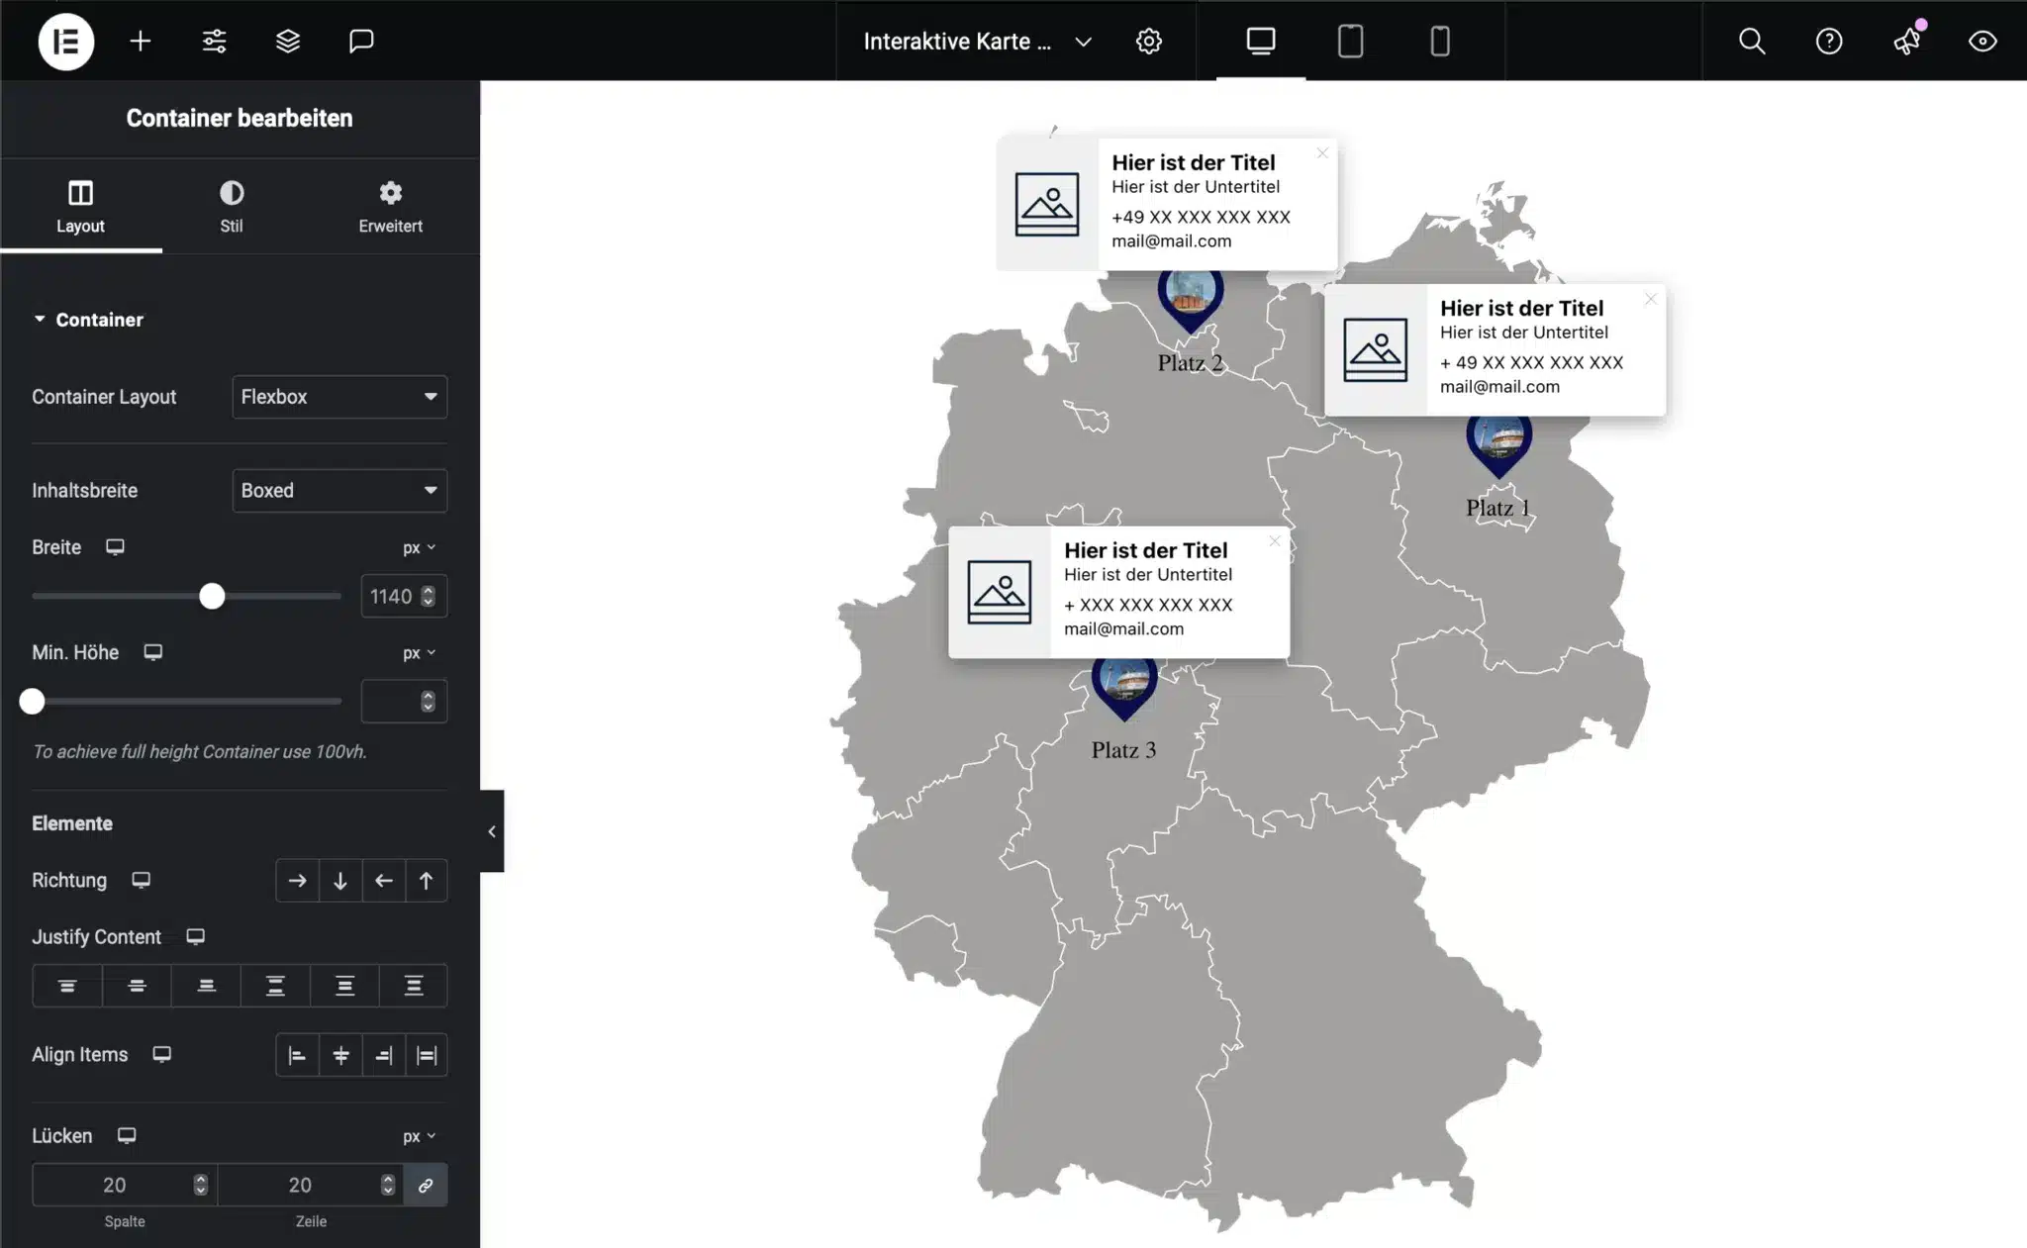The image size is (2027, 1248).
Task: Toggle the linked gap values icon
Action: point(426,1185)
